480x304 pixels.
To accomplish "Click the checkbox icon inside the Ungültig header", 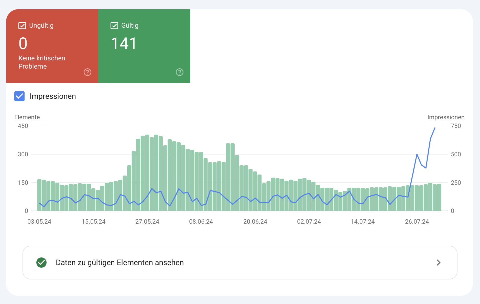I will 22,25.
